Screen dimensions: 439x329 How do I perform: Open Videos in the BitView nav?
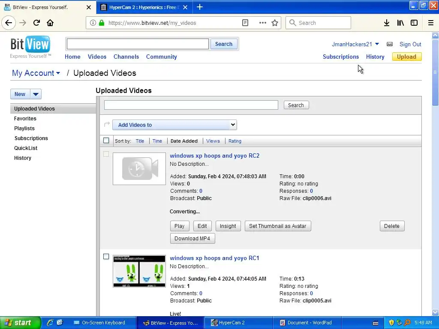coord(97,57)
